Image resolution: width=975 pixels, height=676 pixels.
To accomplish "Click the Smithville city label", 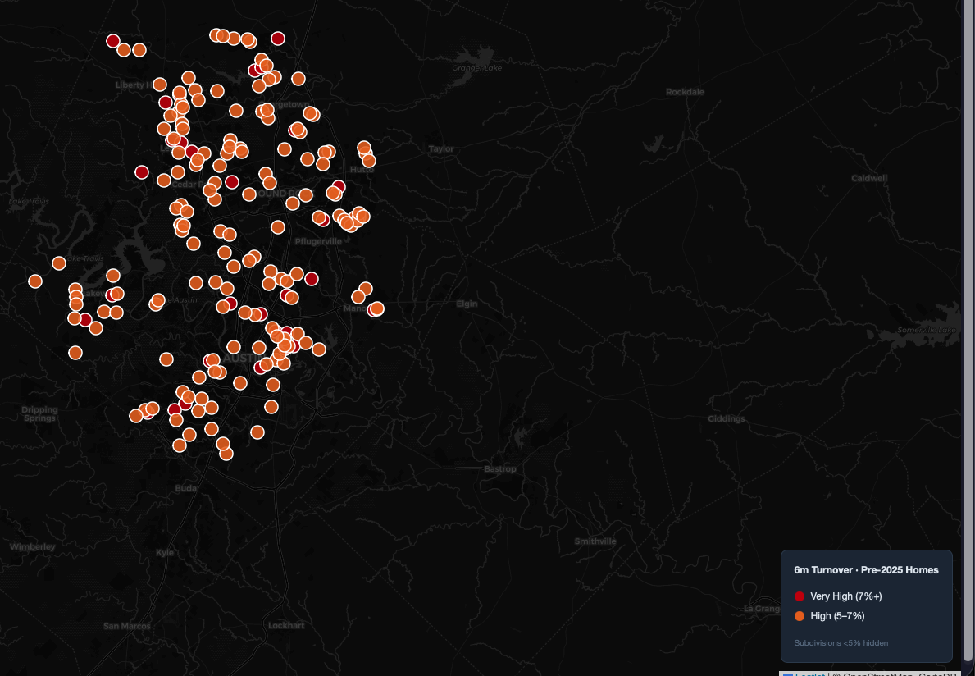I will [595, 541].
